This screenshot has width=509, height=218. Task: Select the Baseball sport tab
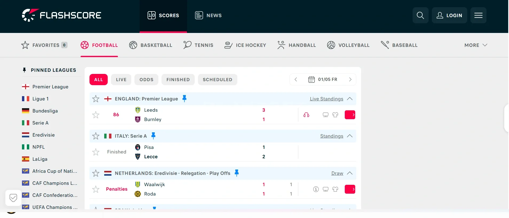399,45
